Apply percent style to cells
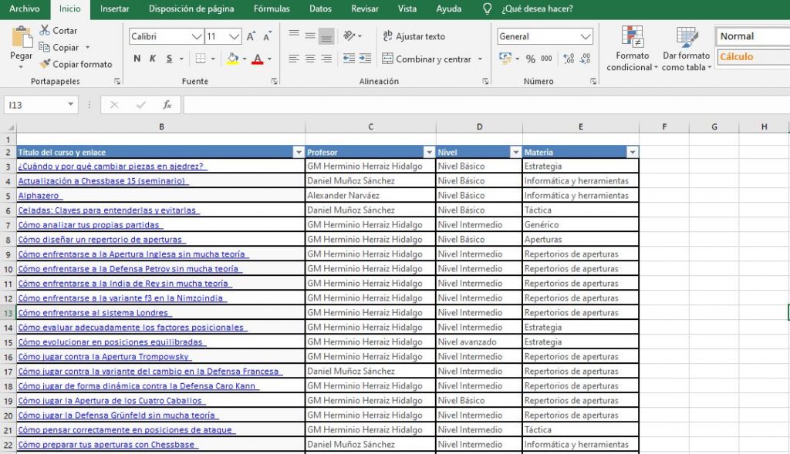The height and width of the screenshot is (454, 790). (x=531, y=59)
